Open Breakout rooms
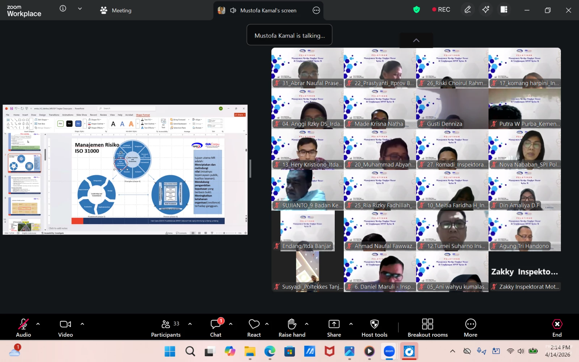The height and width of the screenshot is (362, 579). point(427,328)
